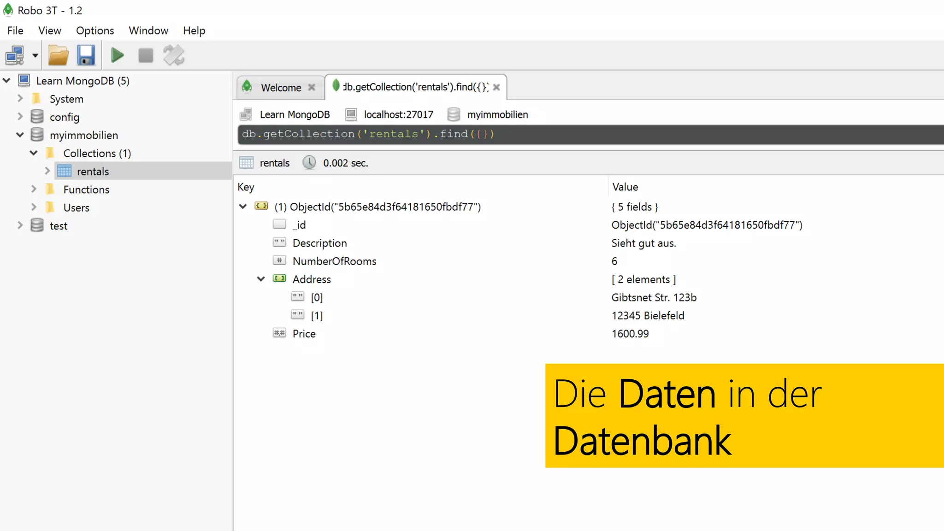Click the Learn MongoDB connection icon in tree
This screenshot has height=531, width=944.
click(x=24, y=80)
